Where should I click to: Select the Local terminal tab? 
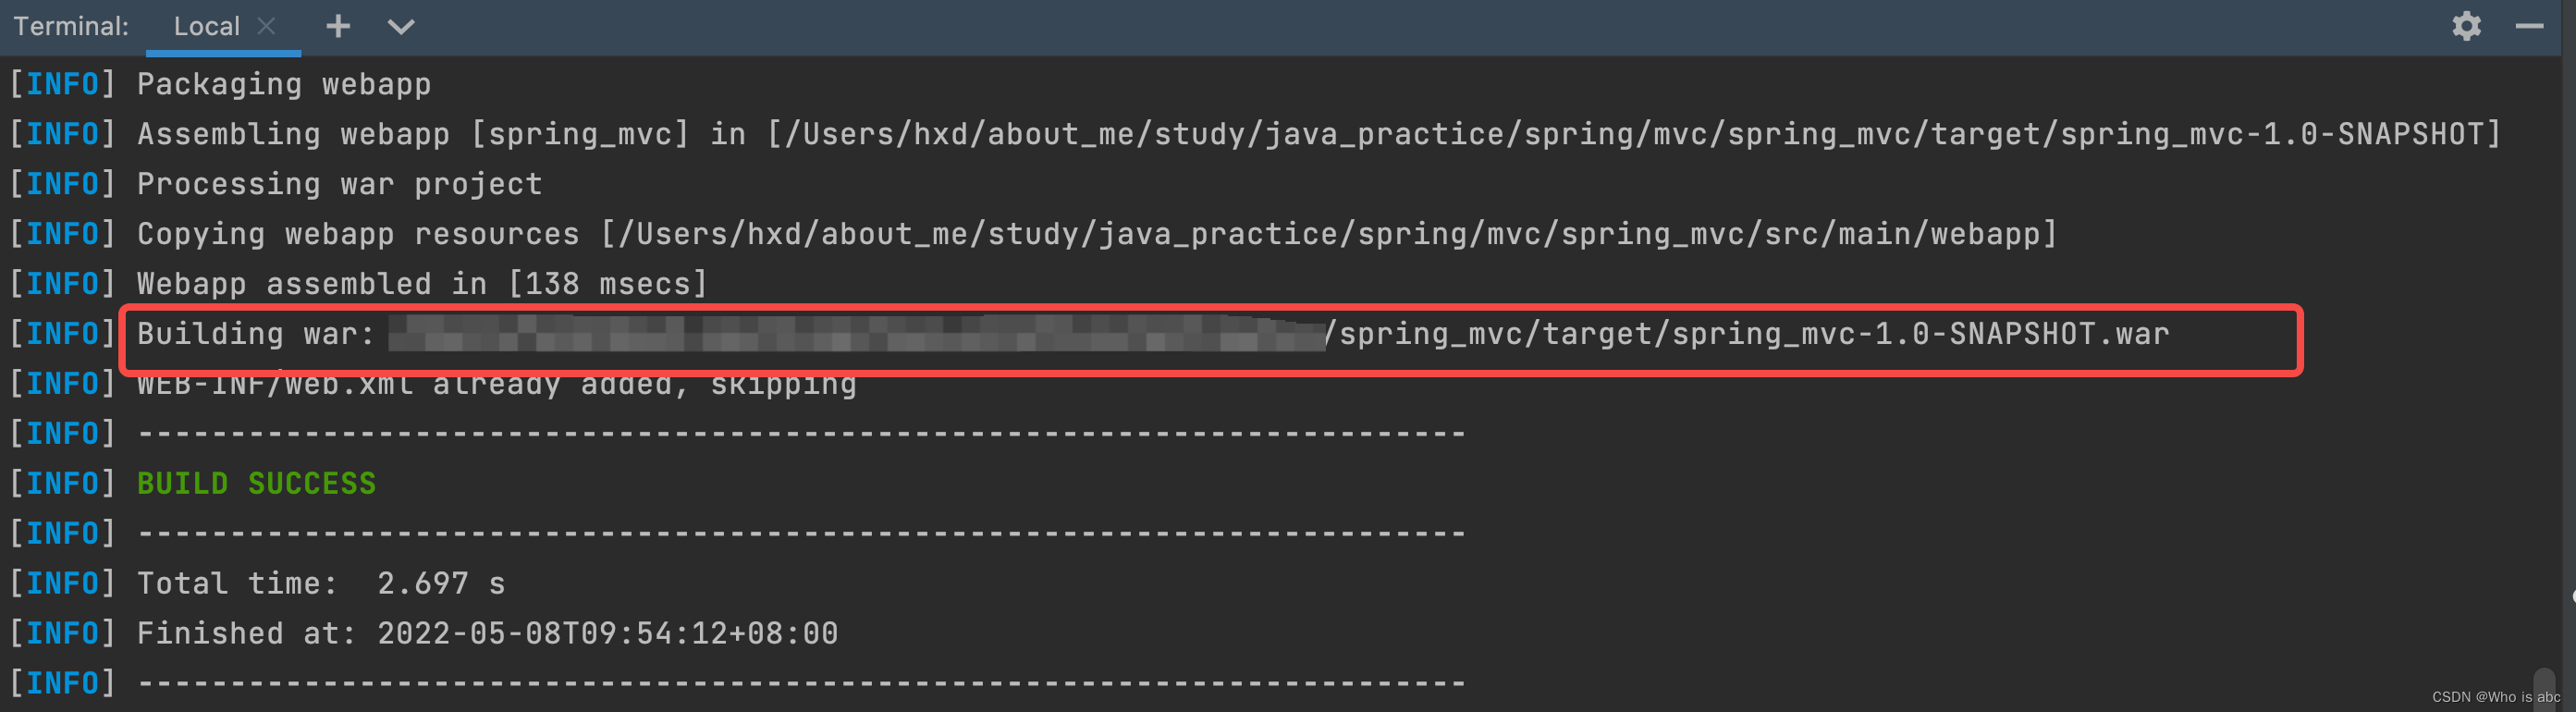point(206,26)
